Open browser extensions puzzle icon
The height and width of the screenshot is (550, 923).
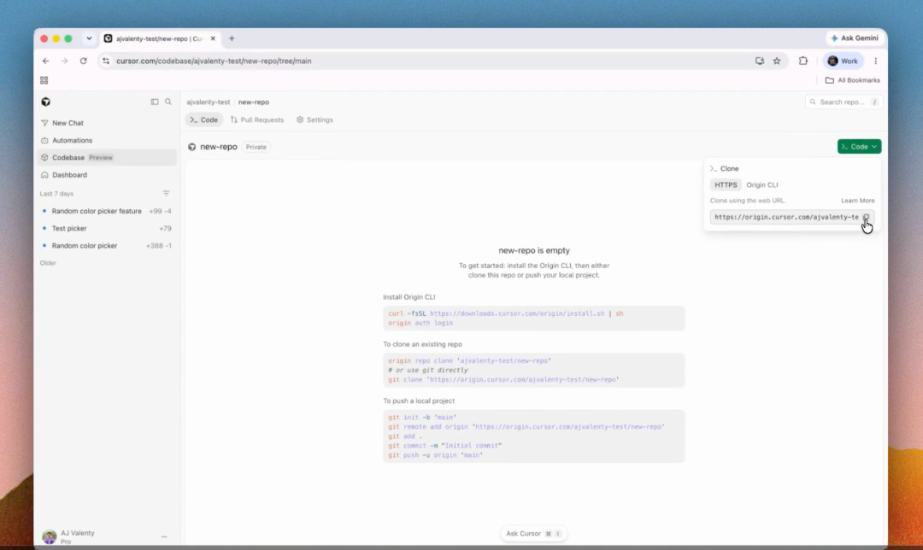tap(802, 61)
